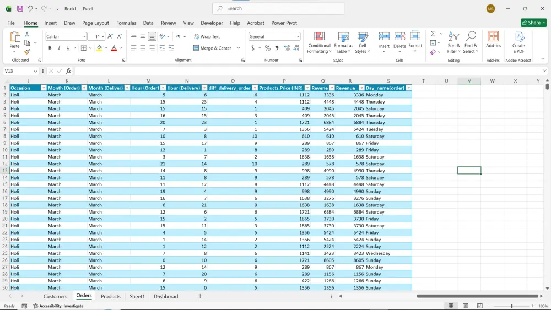Open the font name Calibri dropdown

click(x=84, y=36)
